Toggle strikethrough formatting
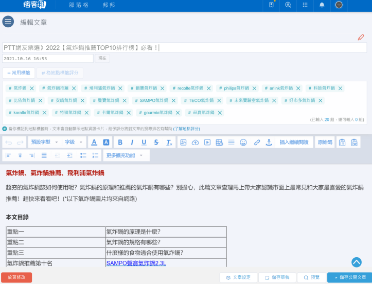The image size is (372, 284). click(156, 143)
